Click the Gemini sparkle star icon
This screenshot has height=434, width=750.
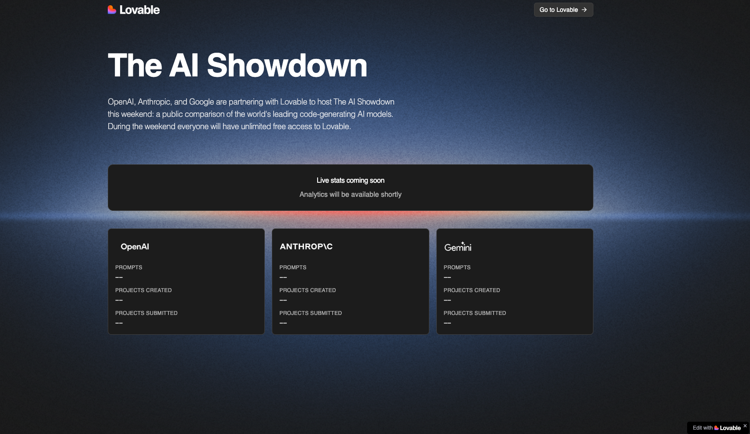pos(463,243)
